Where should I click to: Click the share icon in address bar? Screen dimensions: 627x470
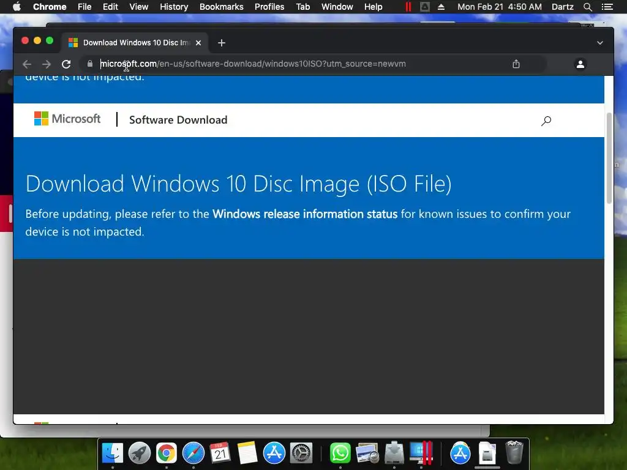coord(516,64)
